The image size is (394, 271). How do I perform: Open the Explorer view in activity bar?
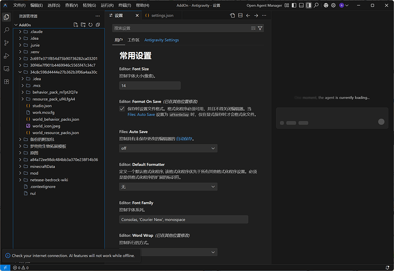click(6, 17)
